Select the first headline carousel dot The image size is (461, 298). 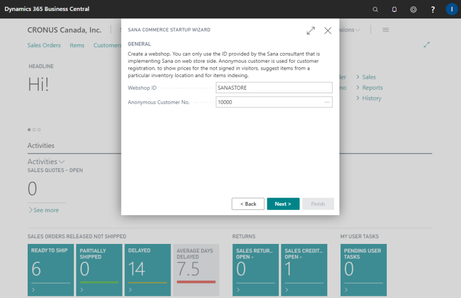29,129
